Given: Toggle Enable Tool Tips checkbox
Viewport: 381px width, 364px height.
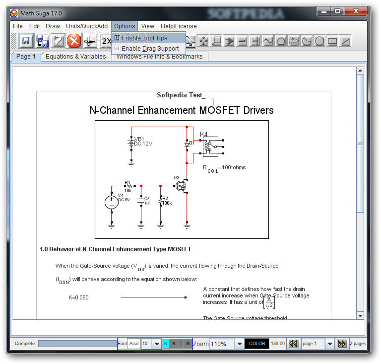Looking at the screenshot, I should [117, 37].
